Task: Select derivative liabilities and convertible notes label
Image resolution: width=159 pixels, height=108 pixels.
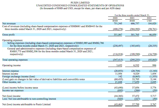Action: (44, 79)
